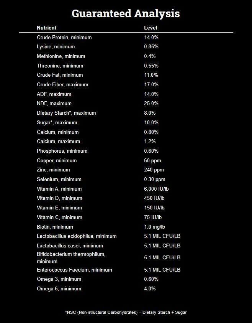The image size is (252, 323).
Task: Click the Sugar*, maximum label
Action: (57, 122)
